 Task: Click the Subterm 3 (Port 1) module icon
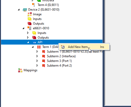coord(44,61)
